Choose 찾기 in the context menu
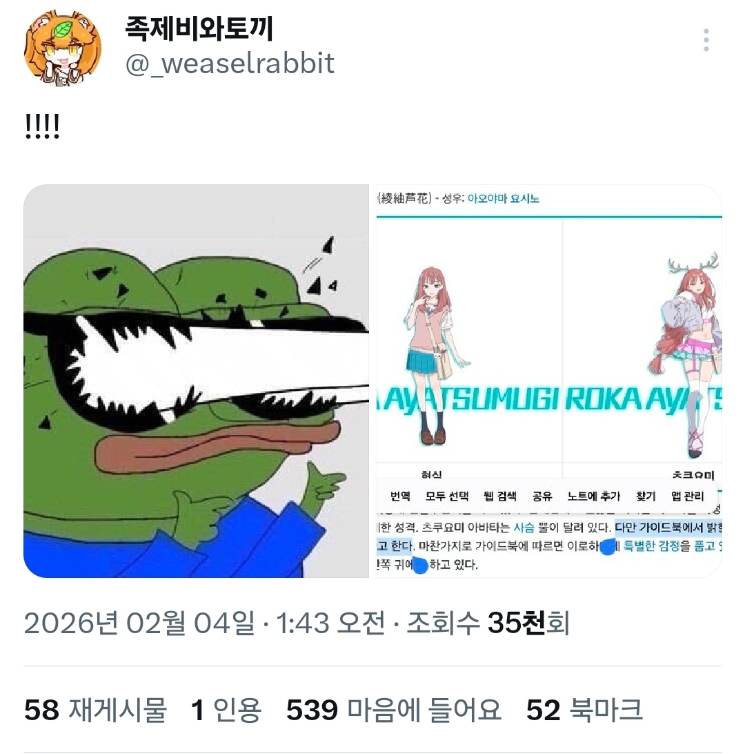Viewport: 745px width, 754px height. click(x=646, y=496)
